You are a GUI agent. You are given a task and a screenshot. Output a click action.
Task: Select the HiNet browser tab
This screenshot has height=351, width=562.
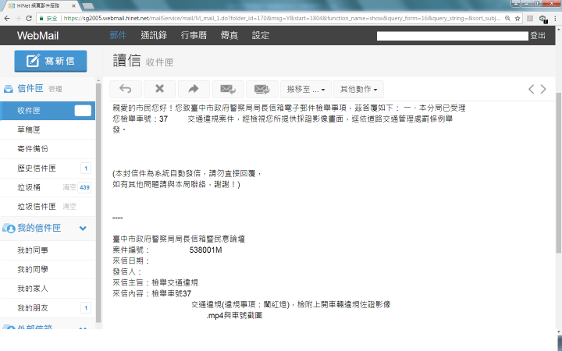pos(40,5)
